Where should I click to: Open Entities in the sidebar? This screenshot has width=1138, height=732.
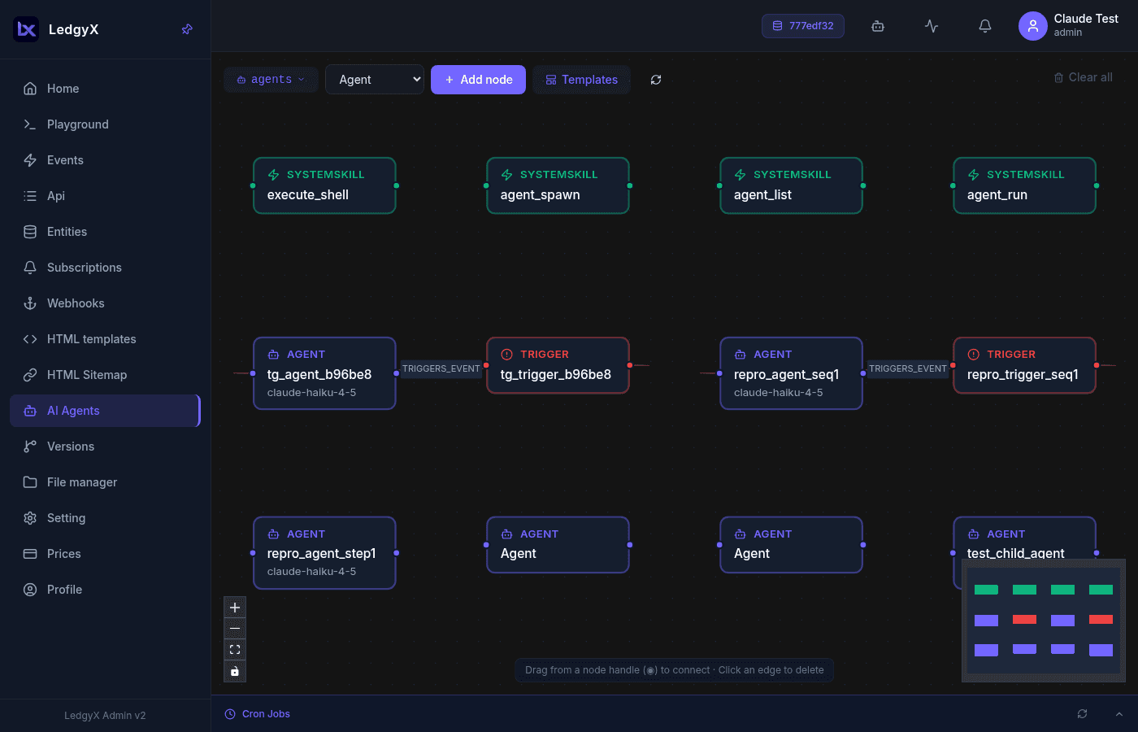click(x=105, y=232)
